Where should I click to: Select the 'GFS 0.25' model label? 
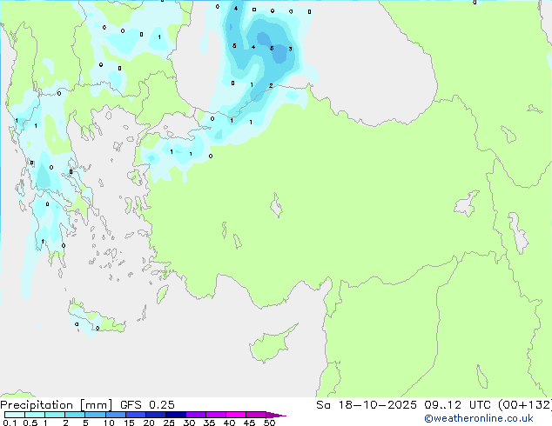147,405
